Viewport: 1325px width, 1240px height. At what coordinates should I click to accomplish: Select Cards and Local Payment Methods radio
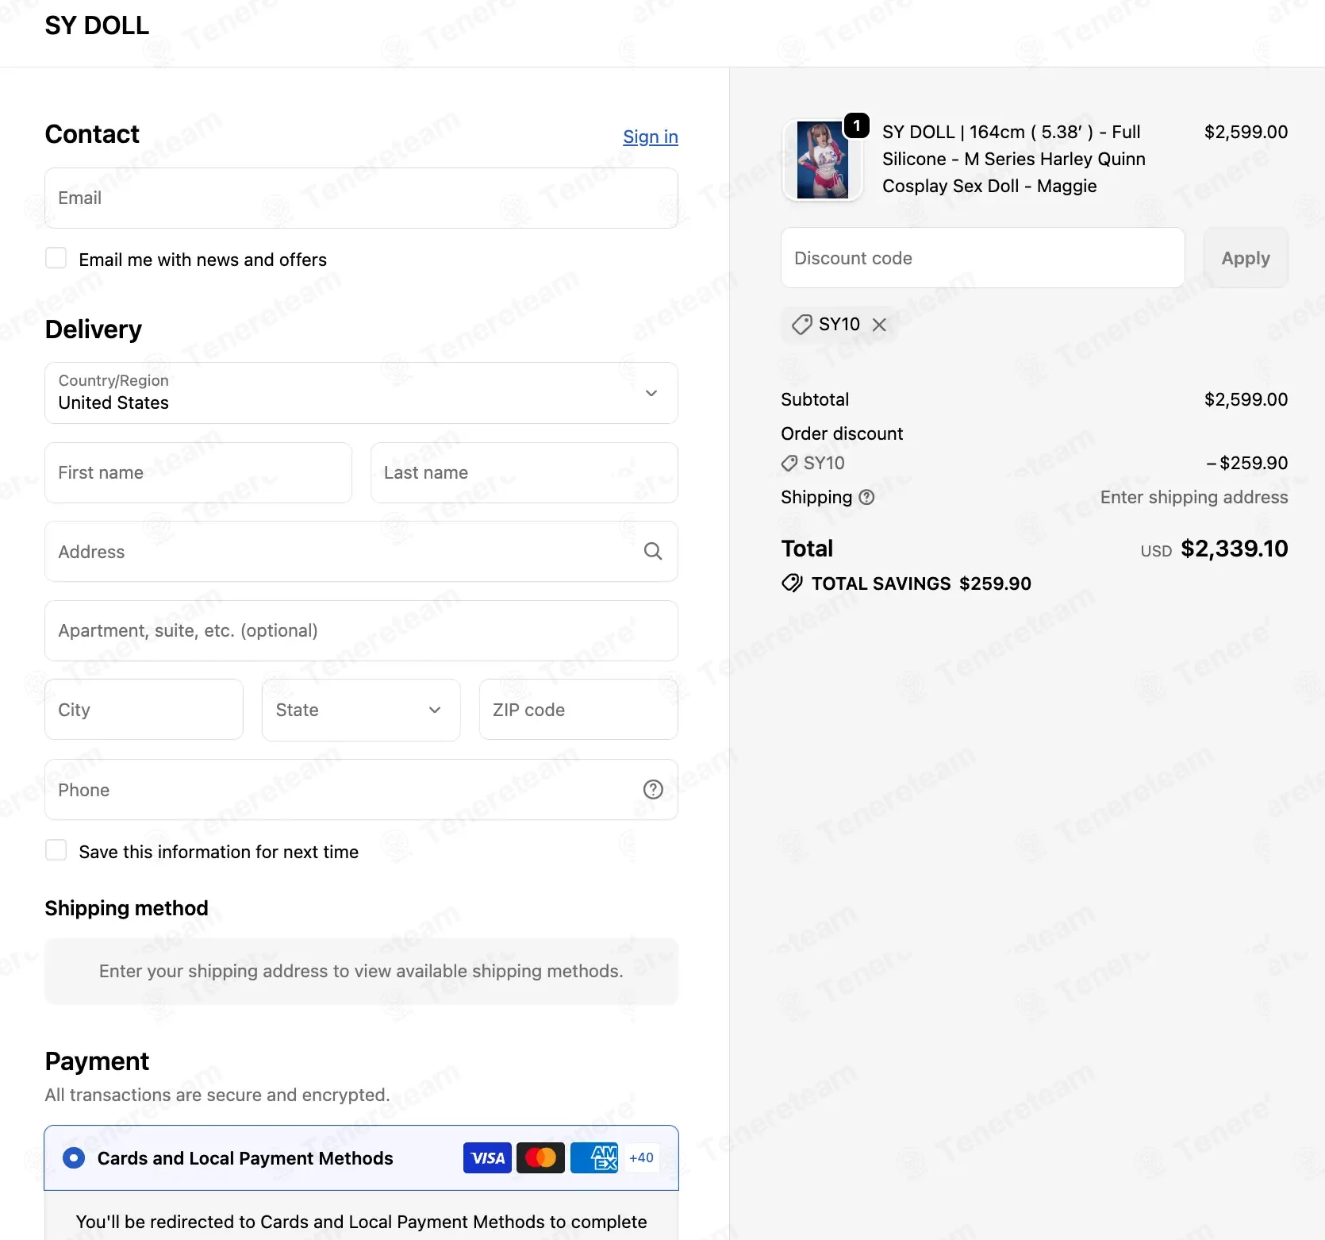coord(74,1158)
